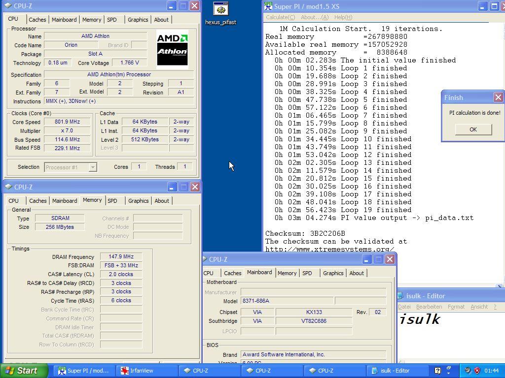Click OK in the Finish dialog
The width and height of the screenshot is (505, 378).
473,129
